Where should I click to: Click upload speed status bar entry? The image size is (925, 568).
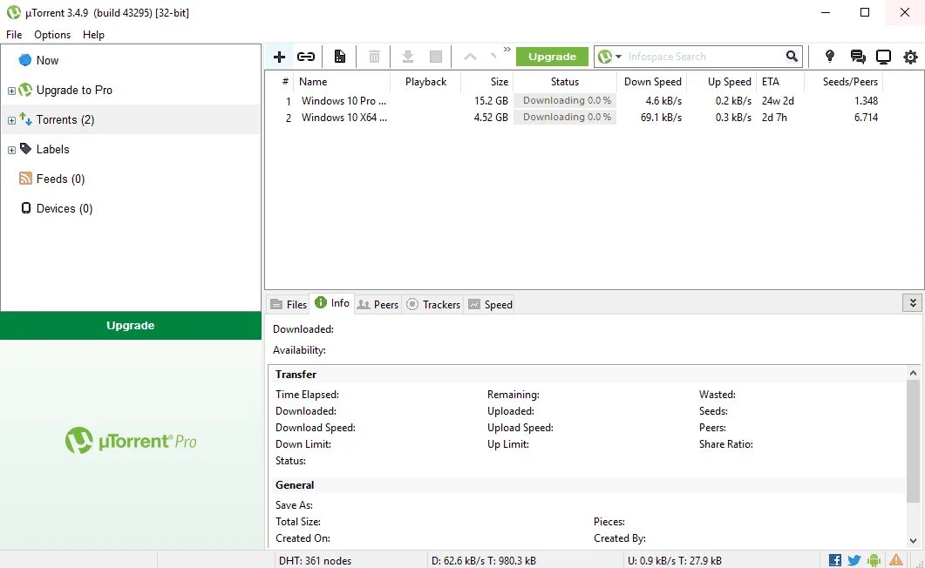coord(674,560)
